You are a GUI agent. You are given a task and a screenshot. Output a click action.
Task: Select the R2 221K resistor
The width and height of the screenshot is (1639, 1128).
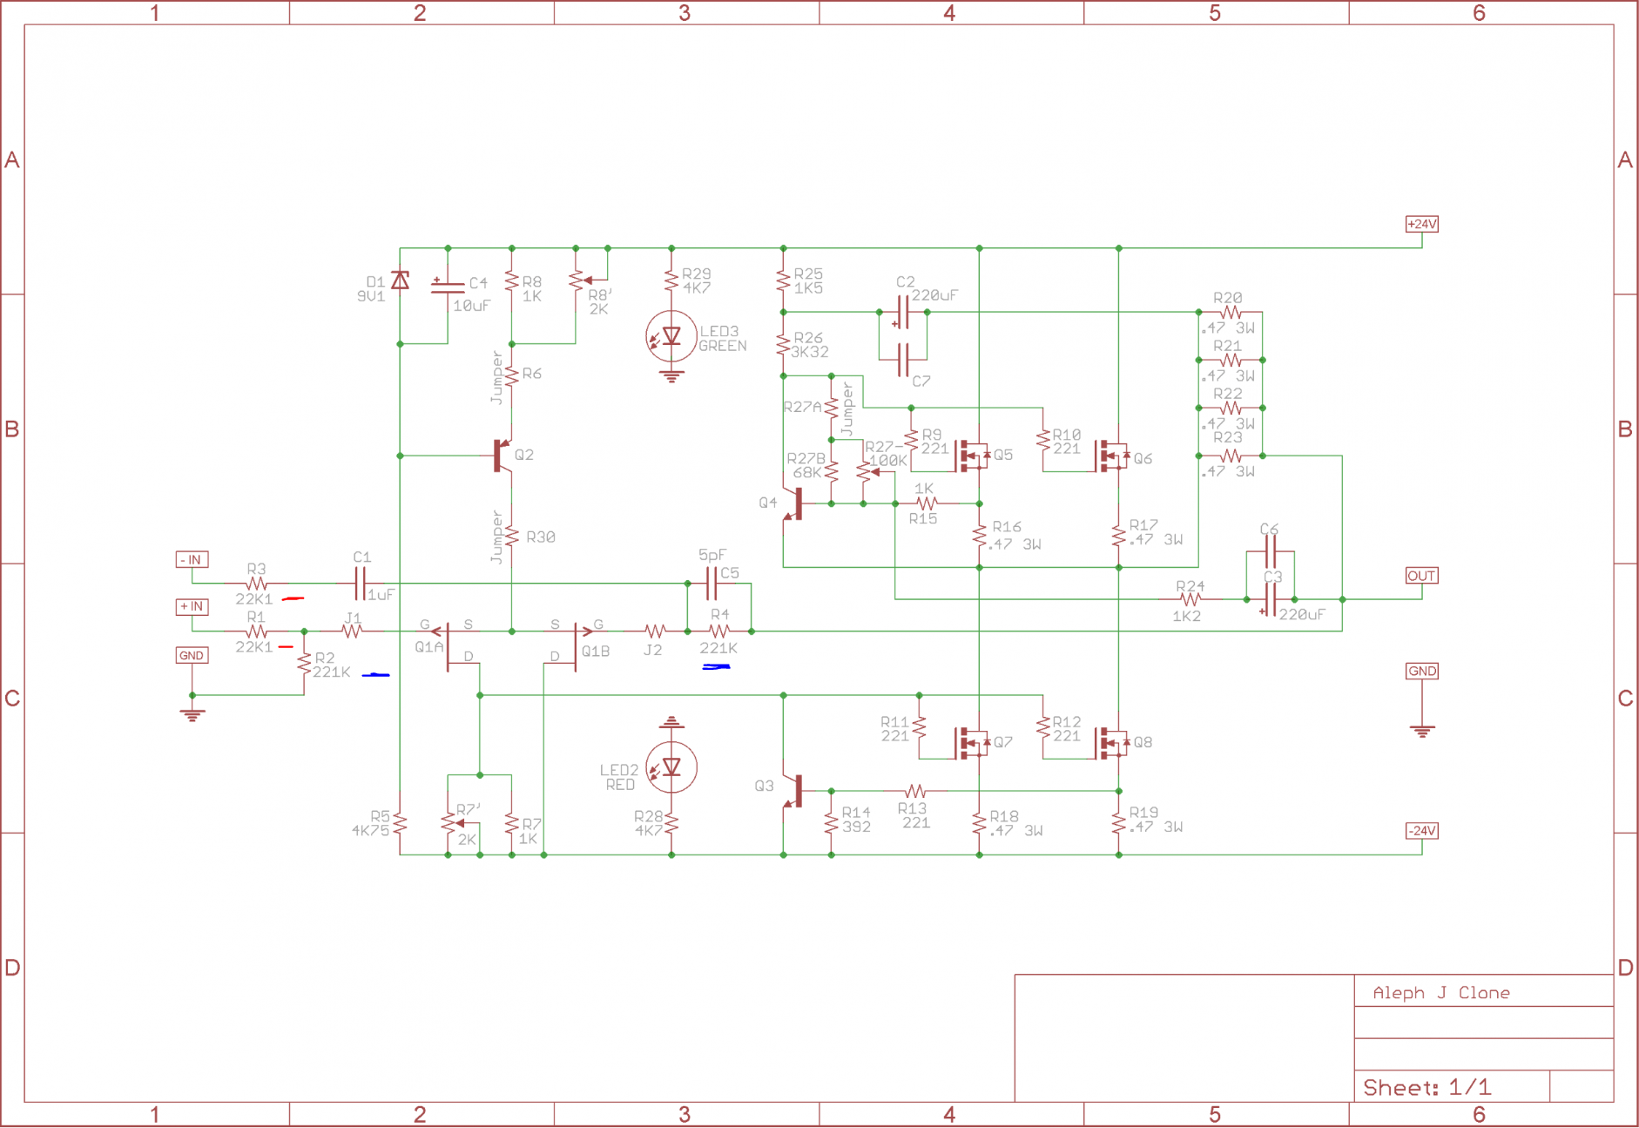pyautogui.click(x=304, y=664)
